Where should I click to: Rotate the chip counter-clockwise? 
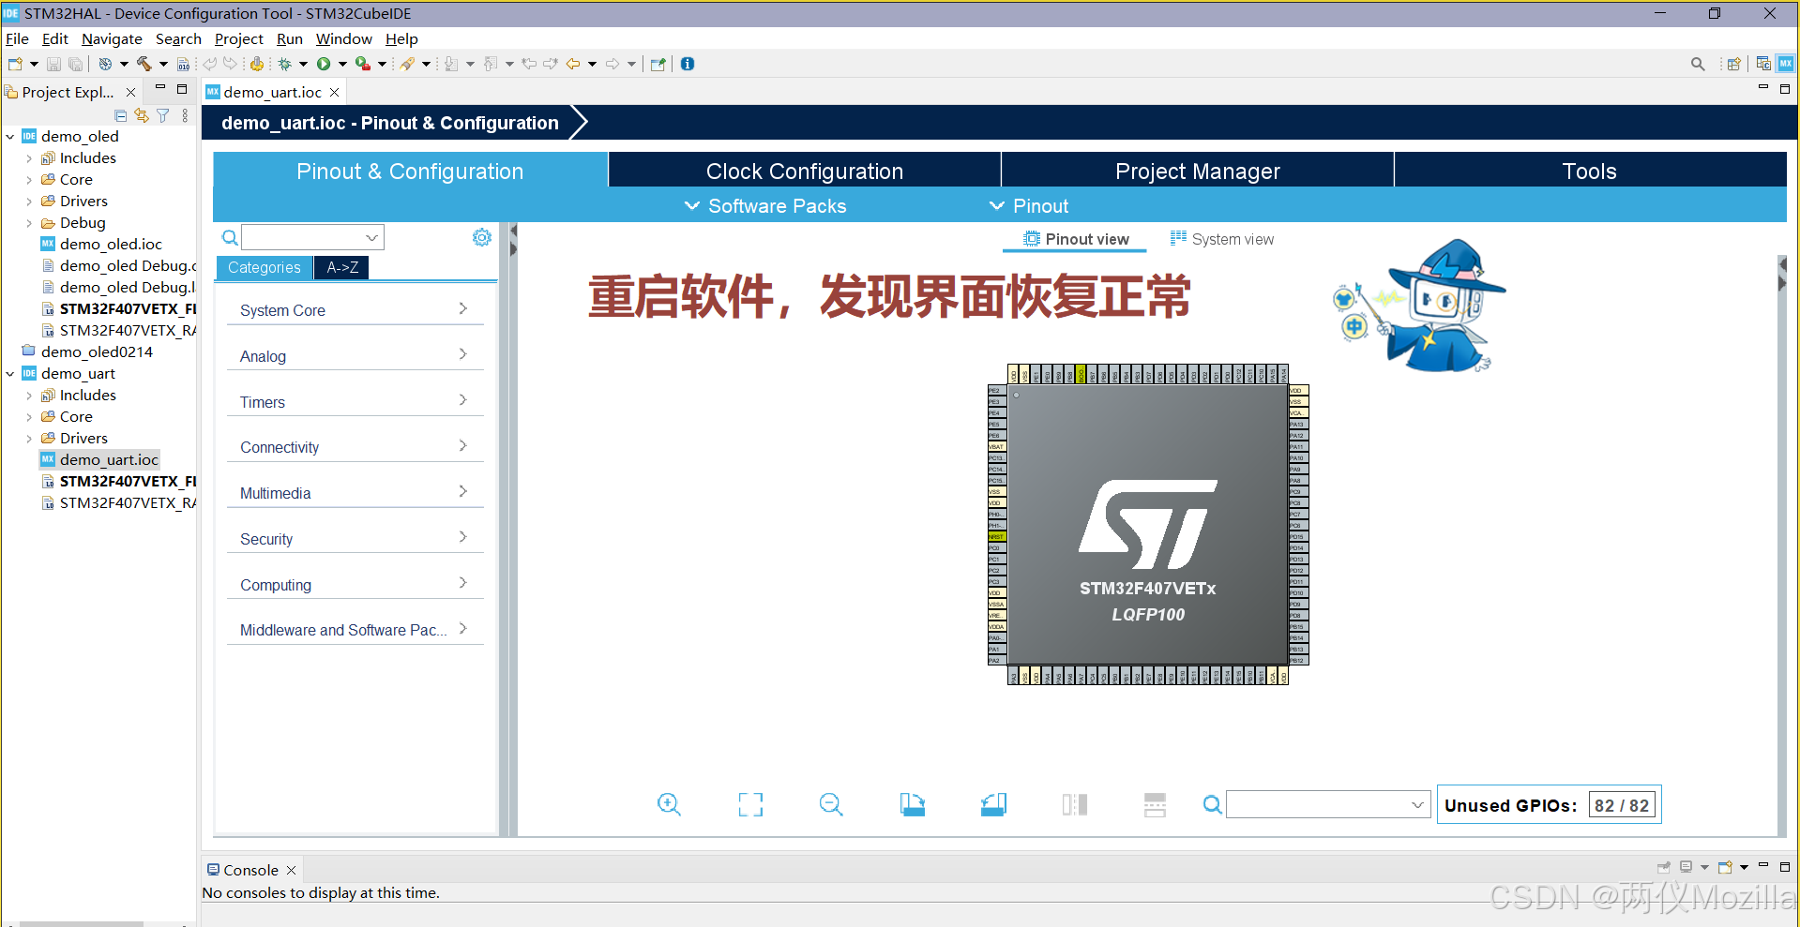[993, 804]
